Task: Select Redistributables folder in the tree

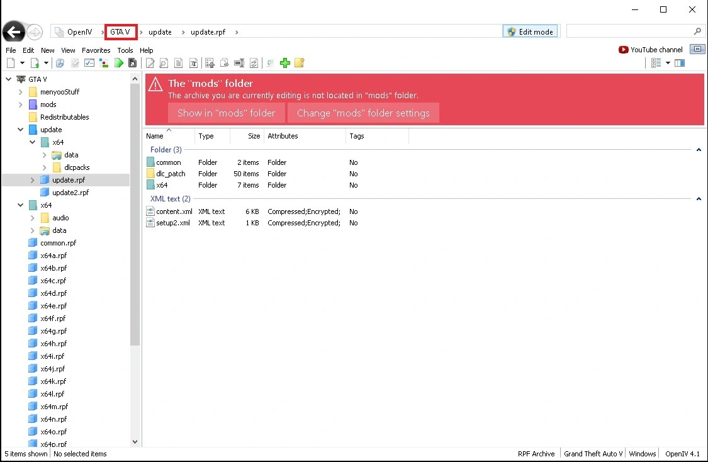Action: pyautogui.click(x=65, y=117)
